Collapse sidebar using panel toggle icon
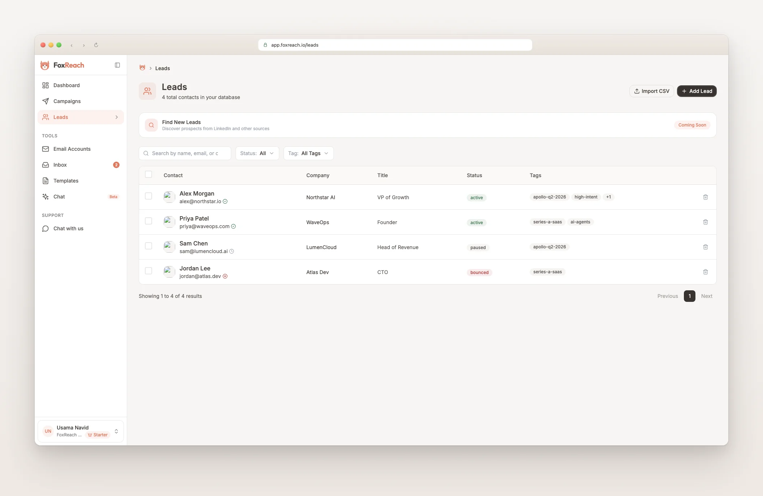 [117, 65]
